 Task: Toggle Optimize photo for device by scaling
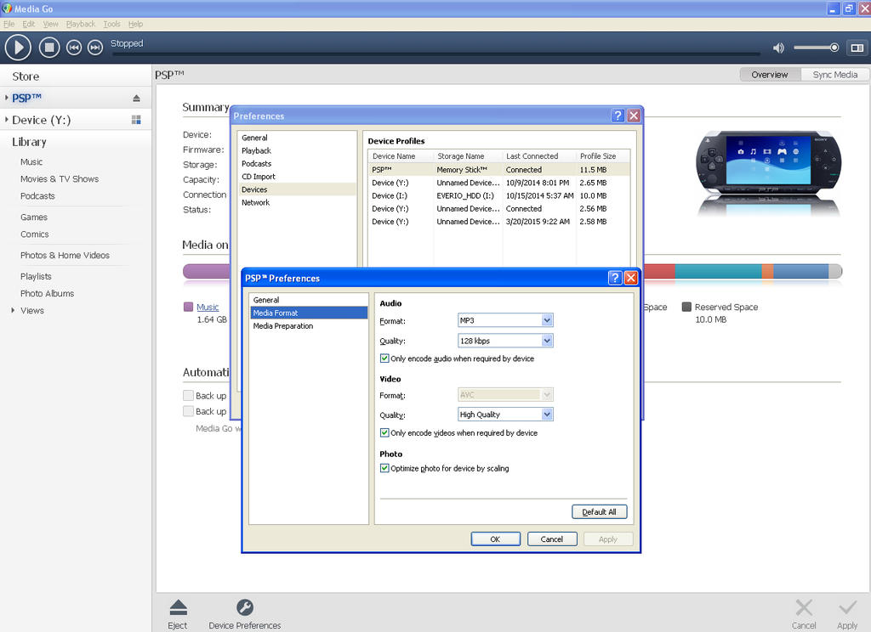pos(384,468)
